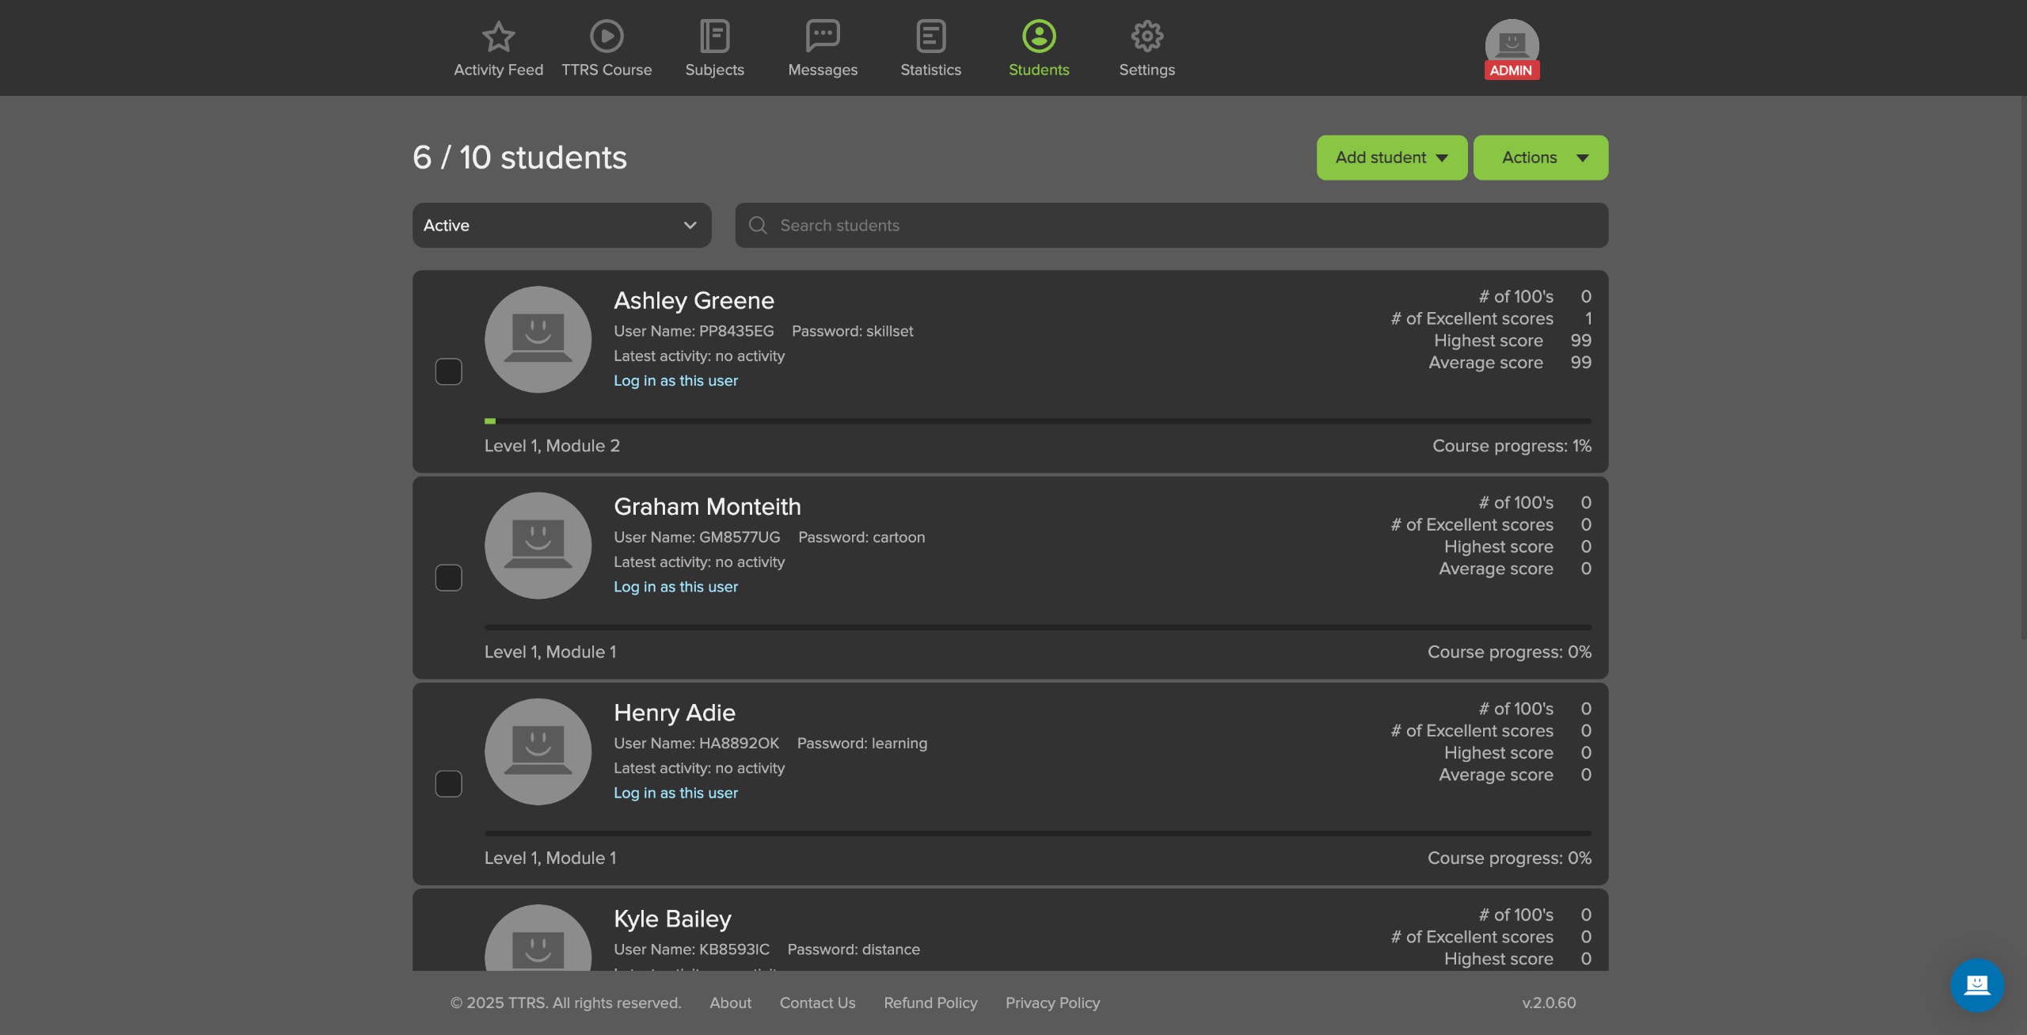The height and width of the screenshot is (1035, 2027).
Task: Open the Add student dropdown
Action: [1391, 158]
